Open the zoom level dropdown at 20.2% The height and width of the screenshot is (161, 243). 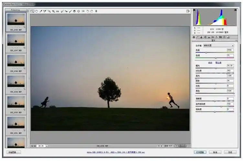tap(47, 146)
